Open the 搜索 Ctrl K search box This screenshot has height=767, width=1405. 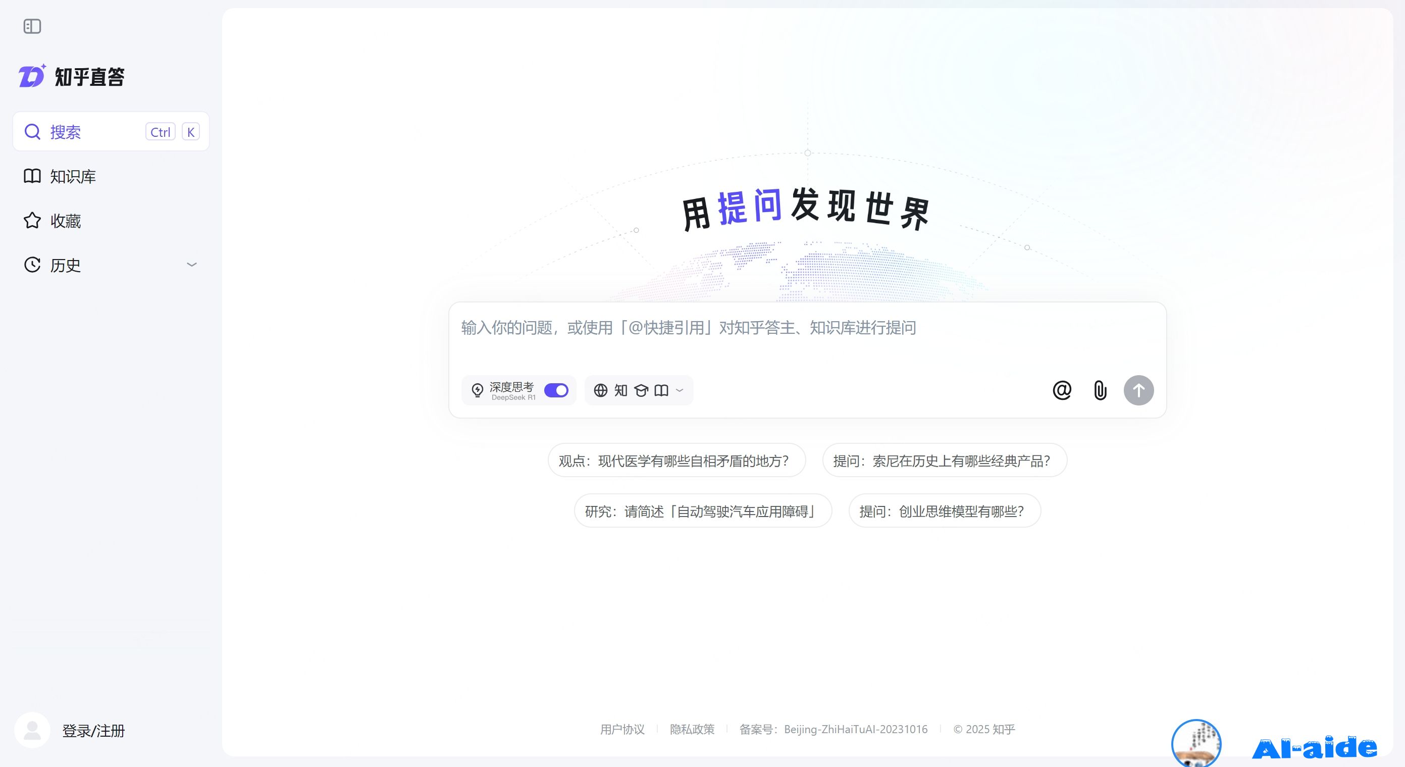point(111,131)
